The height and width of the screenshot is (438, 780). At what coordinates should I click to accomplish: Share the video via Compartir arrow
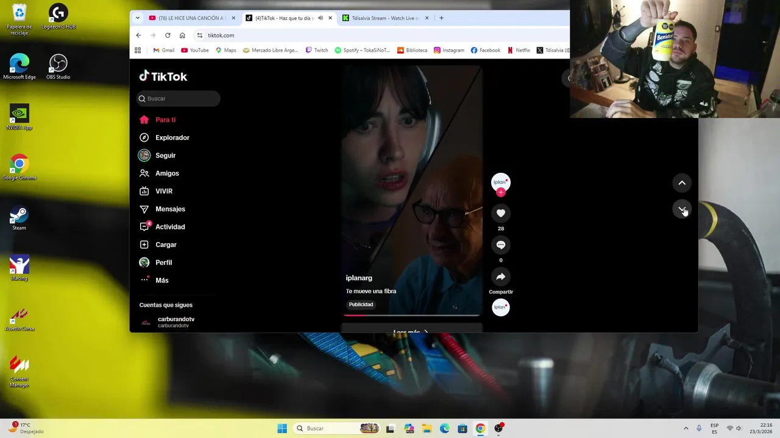(x=501, y=277)
